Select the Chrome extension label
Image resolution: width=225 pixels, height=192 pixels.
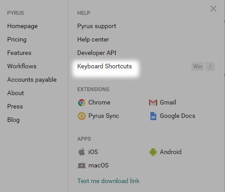pos(100,102)
